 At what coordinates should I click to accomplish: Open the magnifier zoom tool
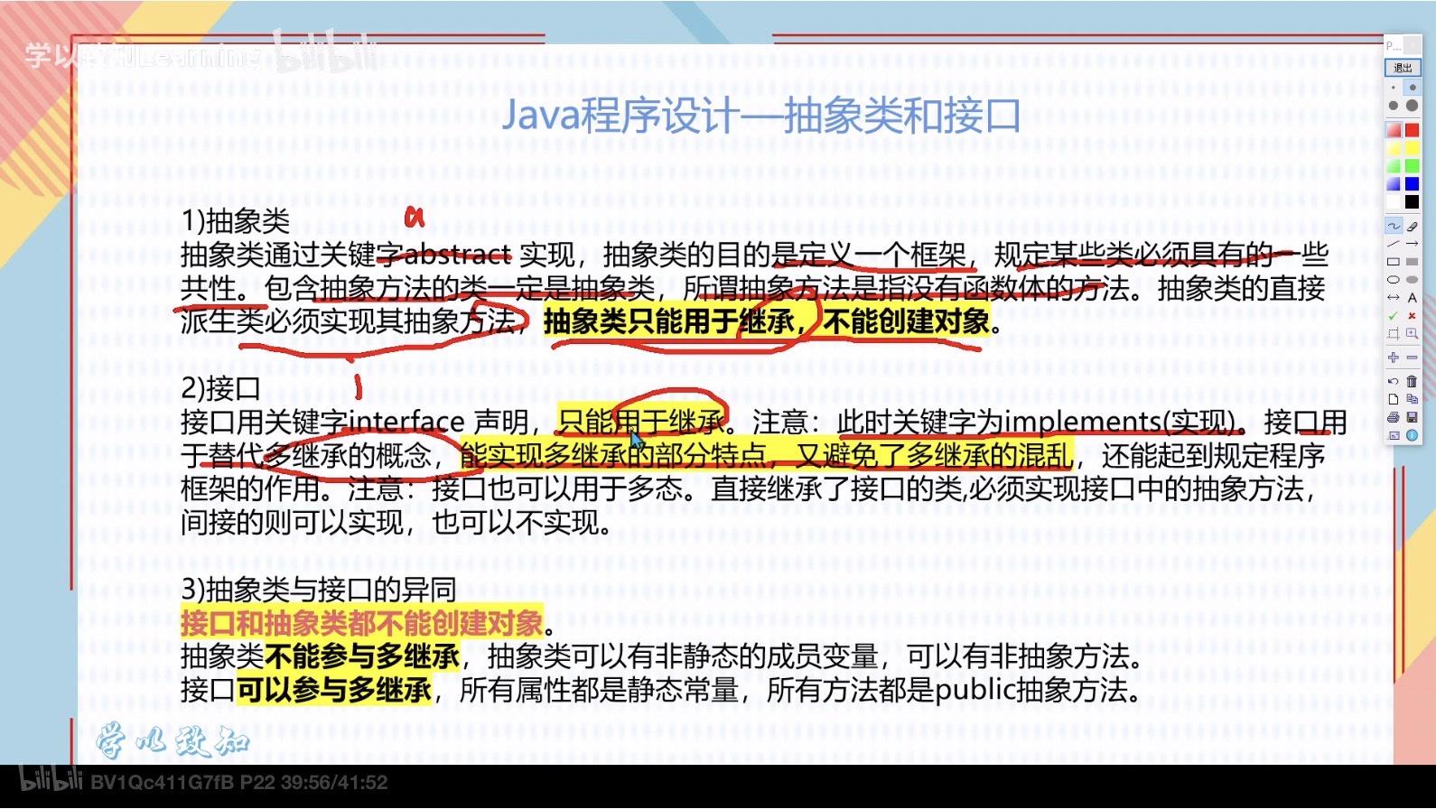(x=1413, y=334)
